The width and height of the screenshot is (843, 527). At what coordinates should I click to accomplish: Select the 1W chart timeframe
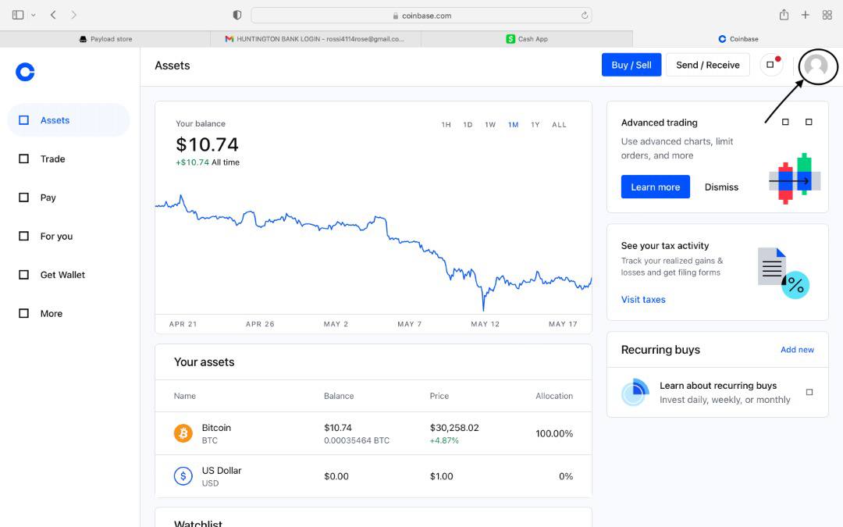click(x=490, y=125)
